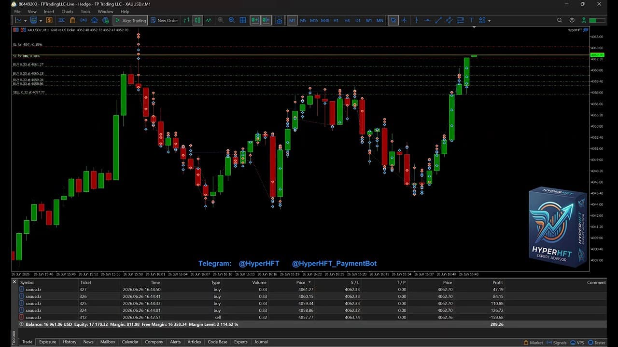Open the search magnifier icon
Screen dimensions: 618x347
[560, 20]
